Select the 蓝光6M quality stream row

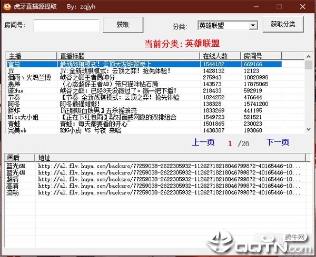155,166
